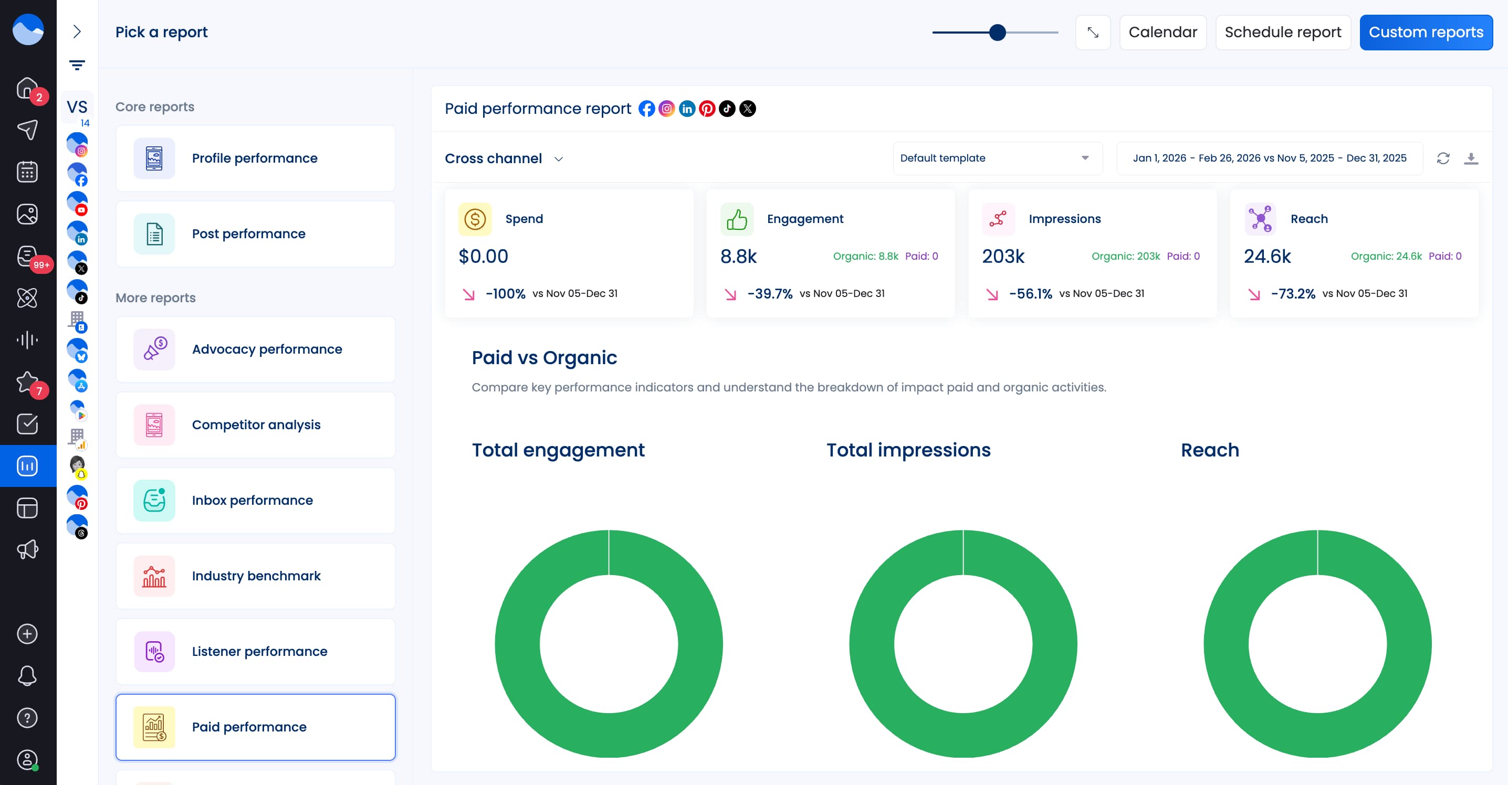Open the Calendar section in the left sidebar

27,172
